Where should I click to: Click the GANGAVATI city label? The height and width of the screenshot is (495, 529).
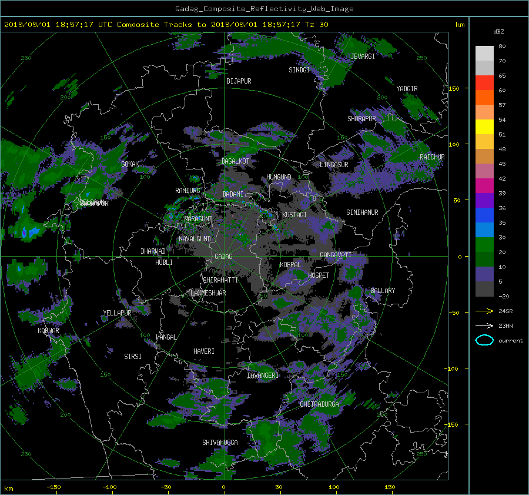pos(336,254)
